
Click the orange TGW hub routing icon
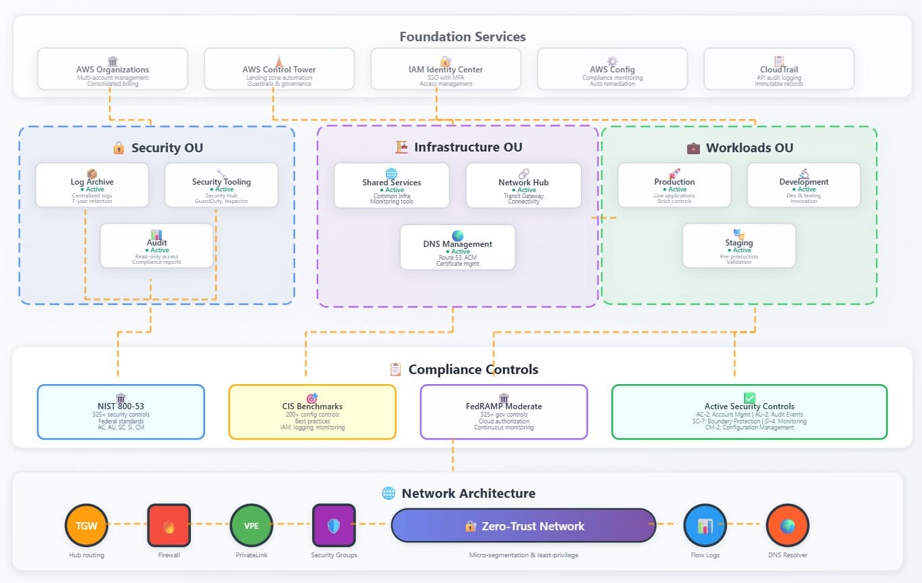click(x=86, y=526)
